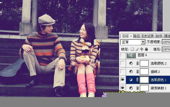The image size is (170, 107).
Task: Toggle lock image pixels brush icon
Action: pyautogui.click(x=137, y=49)
